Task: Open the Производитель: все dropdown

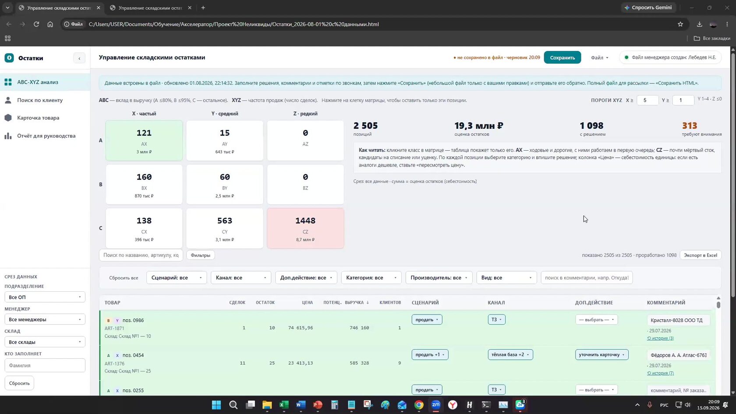Action: point(439,278)
